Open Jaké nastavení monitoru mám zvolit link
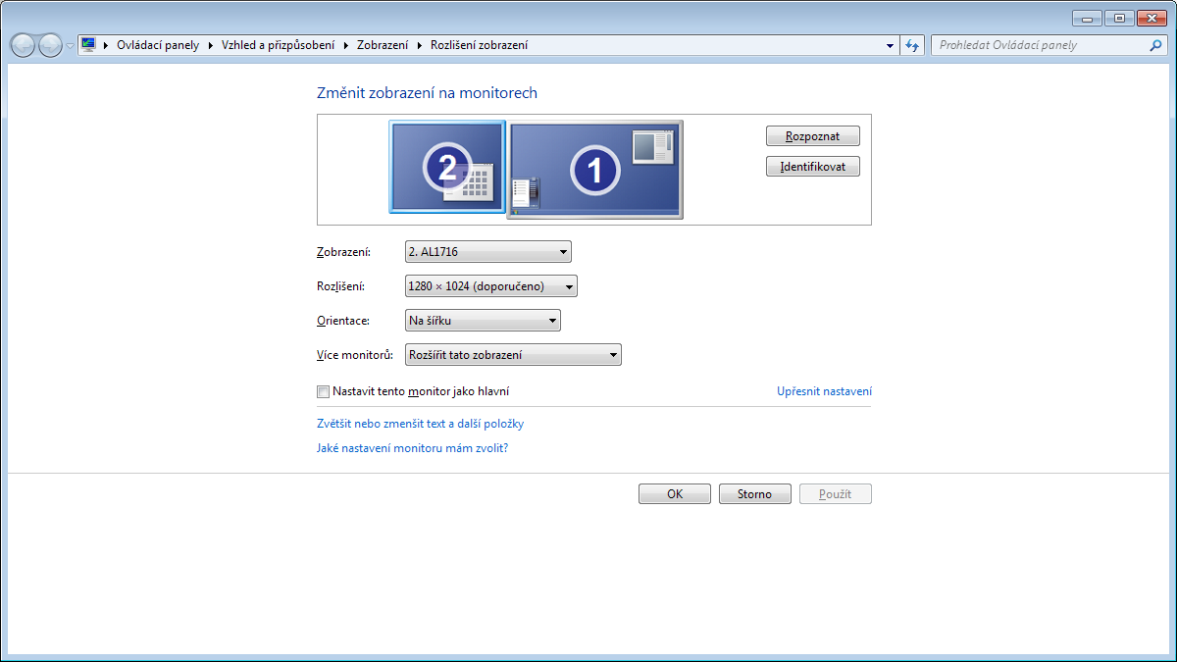1177x662 pixels. pos(412,448)
